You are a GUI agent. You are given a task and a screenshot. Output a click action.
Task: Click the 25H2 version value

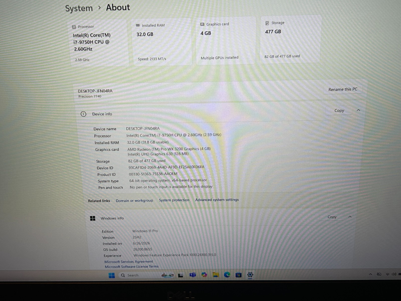137,237
